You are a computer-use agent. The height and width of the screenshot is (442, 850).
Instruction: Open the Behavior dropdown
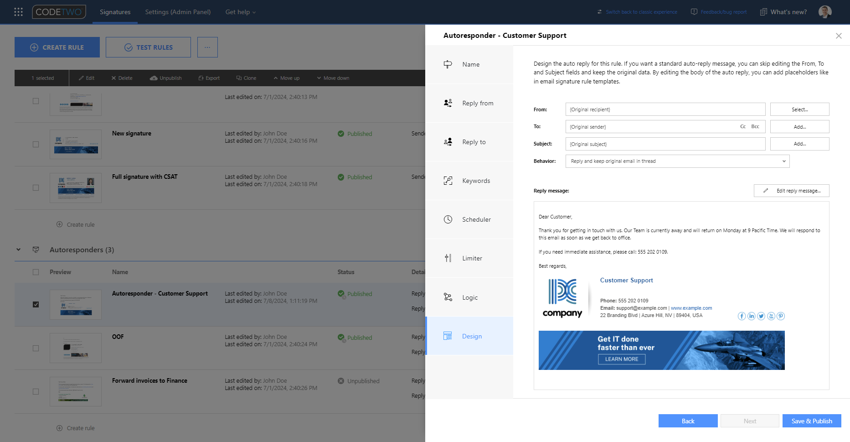[x=784, y=161]
